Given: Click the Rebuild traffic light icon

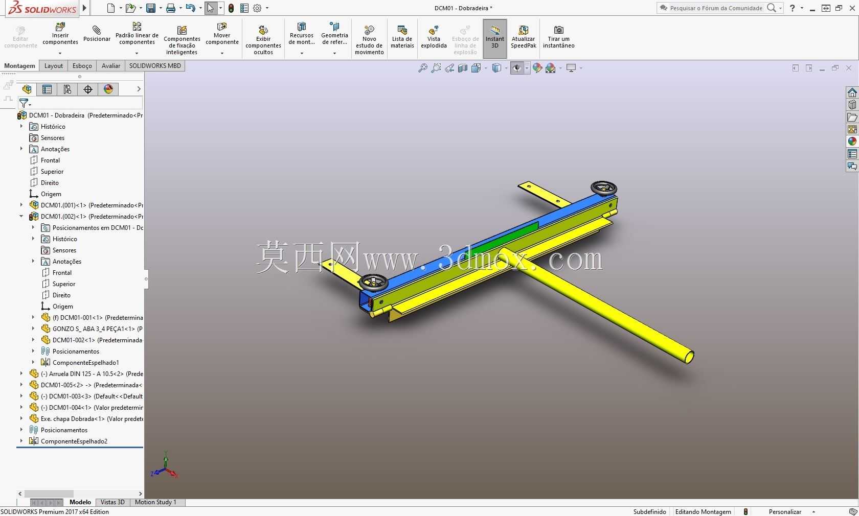Looking at the screenshot, I should (231, 8).
